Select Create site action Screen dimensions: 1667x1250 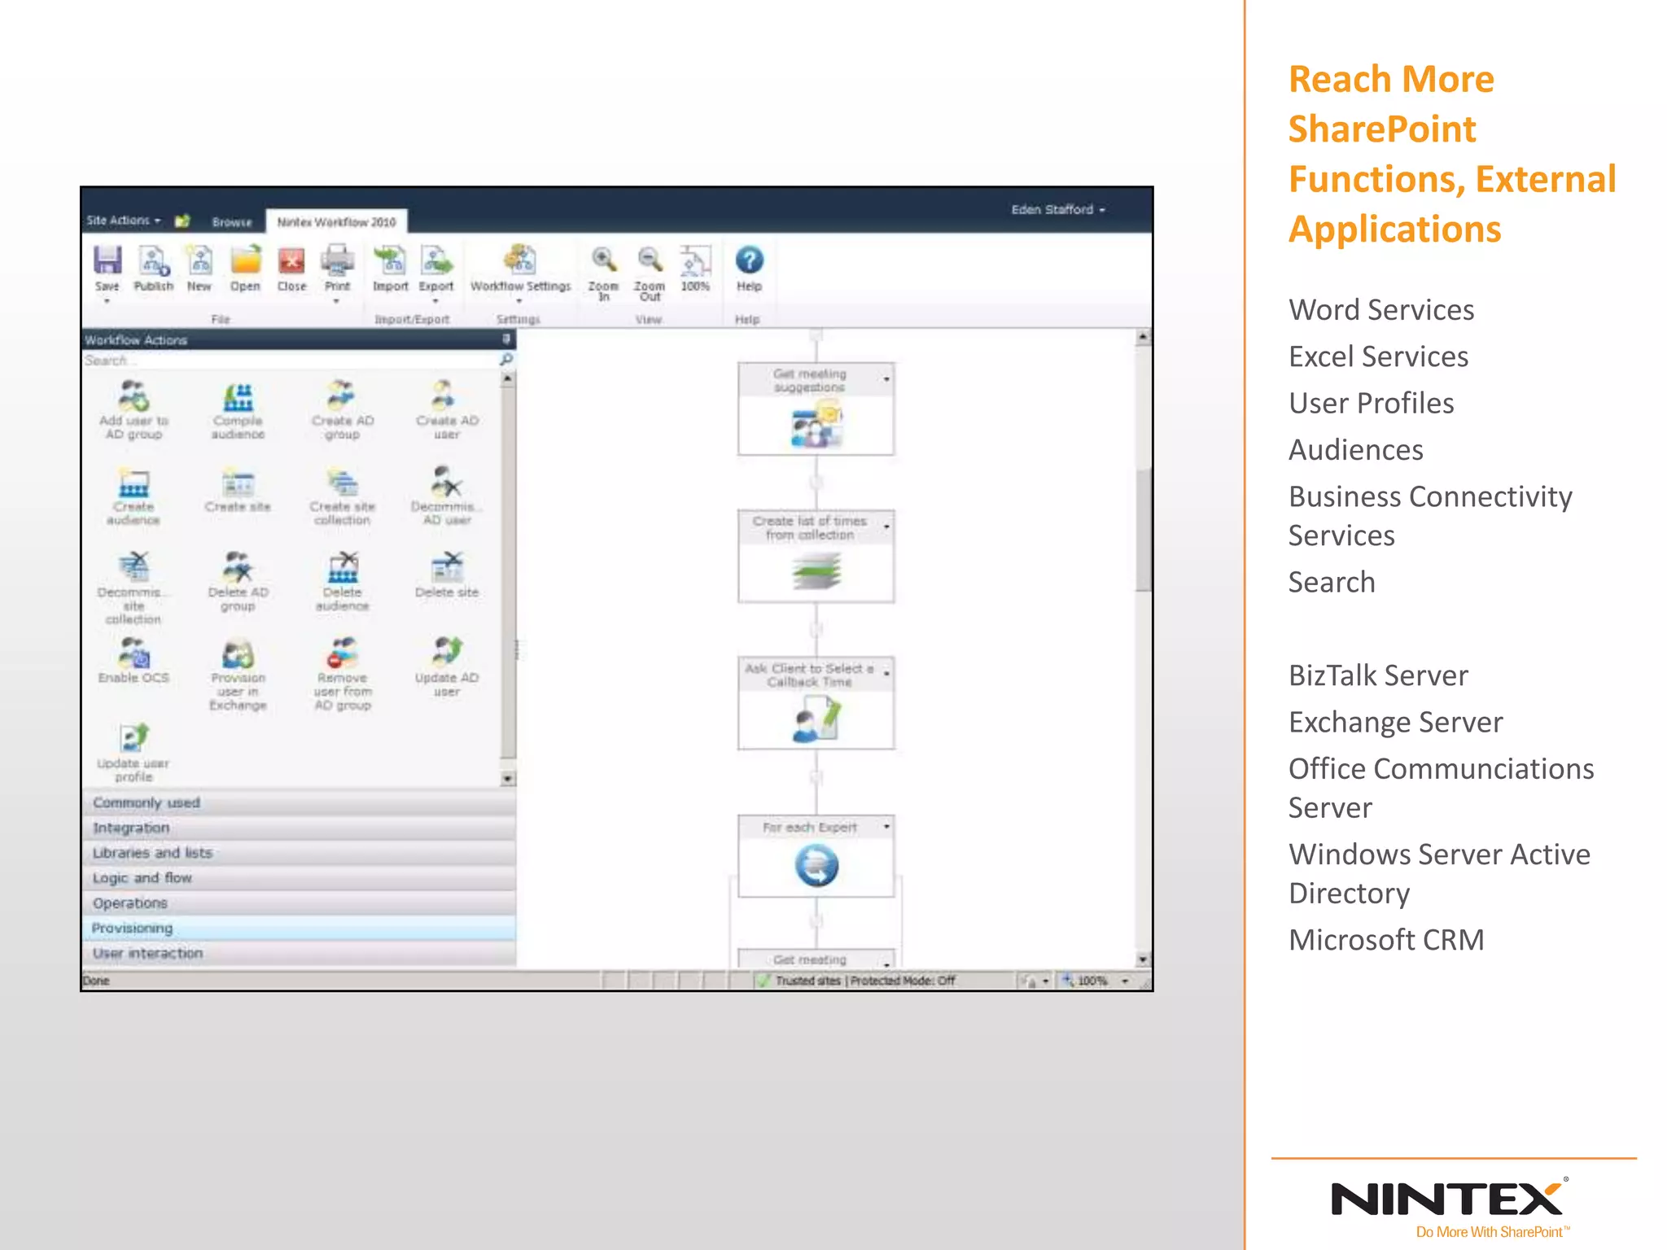pyautogui.click(x=238, y=490)
